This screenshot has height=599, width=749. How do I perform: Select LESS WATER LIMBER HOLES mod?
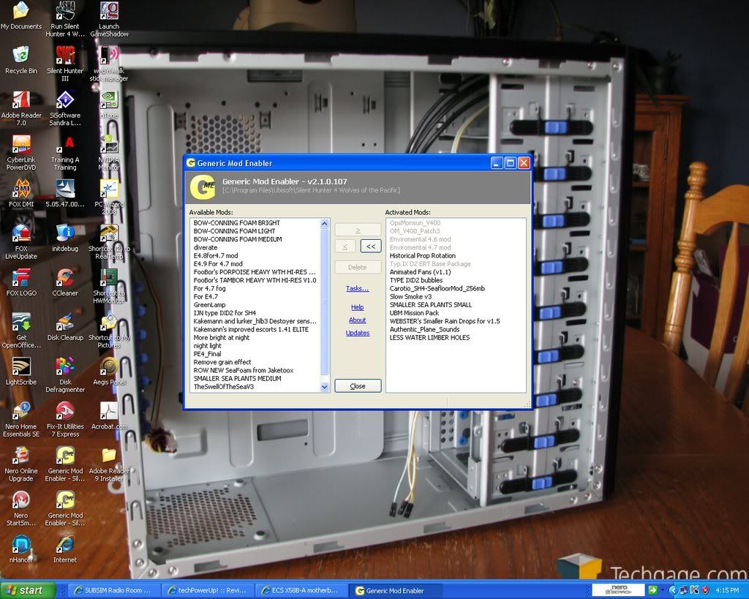coord(429,338)
